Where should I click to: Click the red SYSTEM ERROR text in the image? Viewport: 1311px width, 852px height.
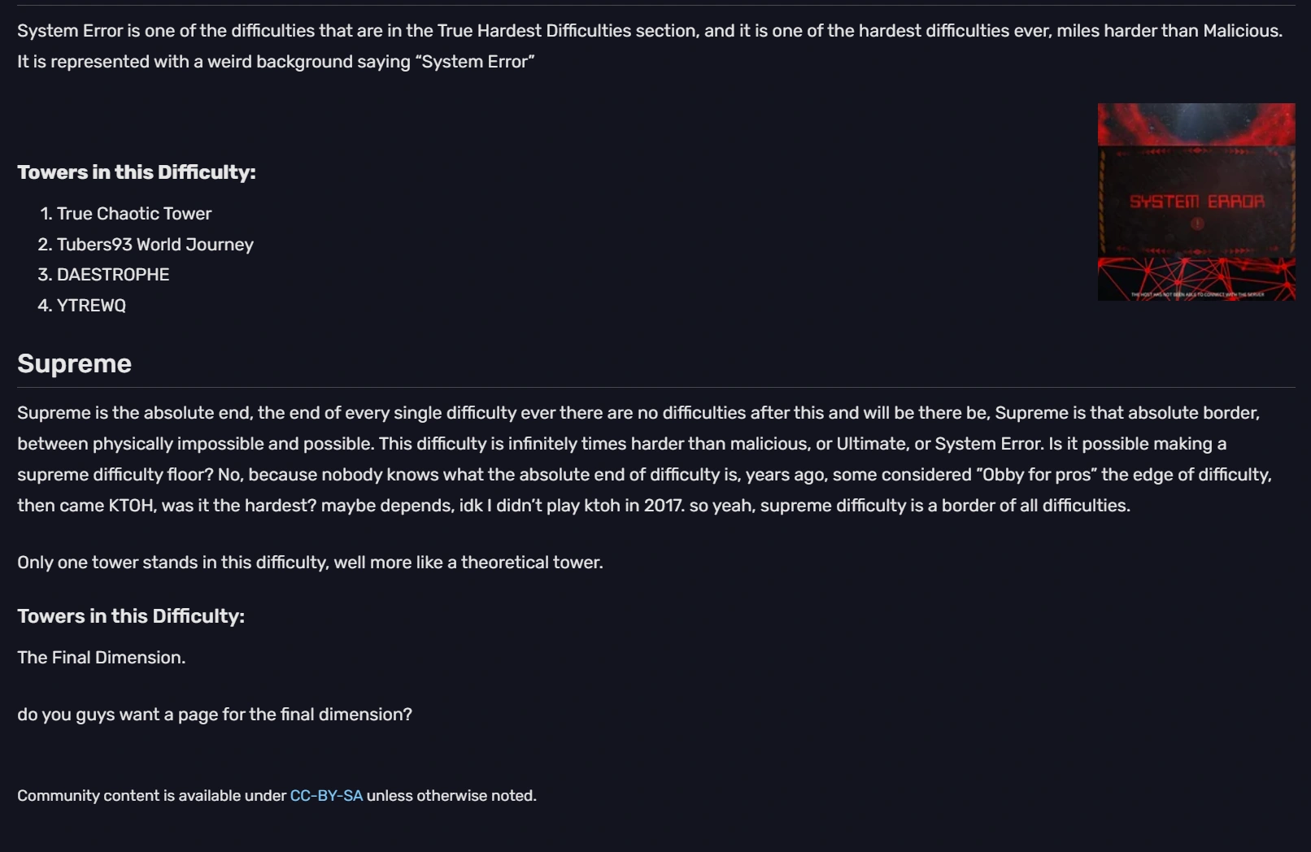coord(1196,201)
